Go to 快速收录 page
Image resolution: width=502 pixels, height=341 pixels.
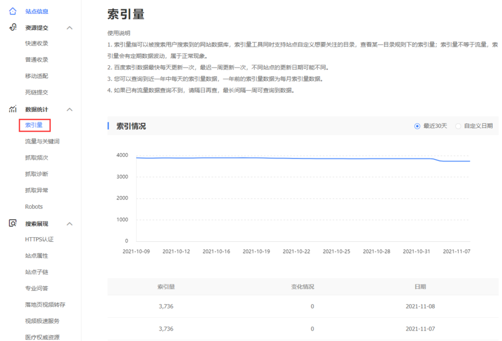[36, 44]
